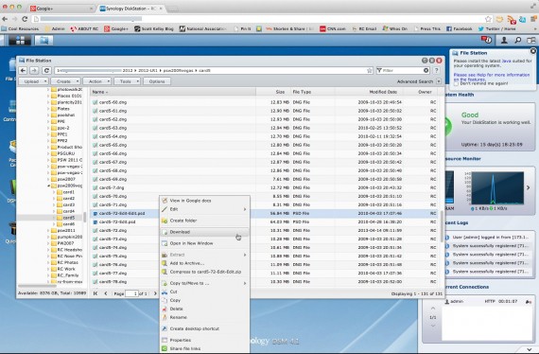The height and width of the screenshot is (354, 539).
Task: Sort by the Modified Date column
Action: (x=369, y=92)
